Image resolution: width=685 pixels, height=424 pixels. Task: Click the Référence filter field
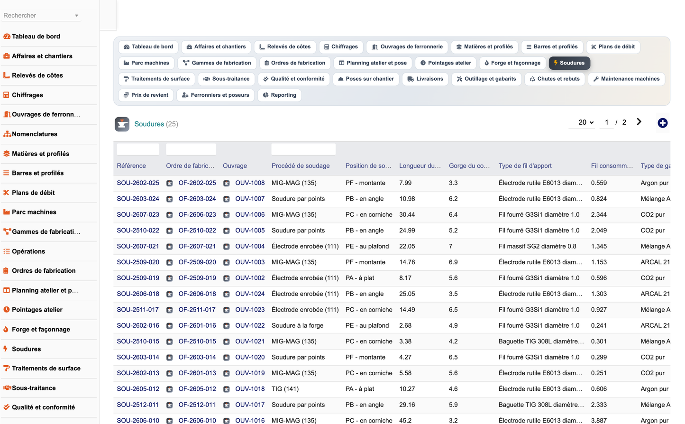(138, 149)
